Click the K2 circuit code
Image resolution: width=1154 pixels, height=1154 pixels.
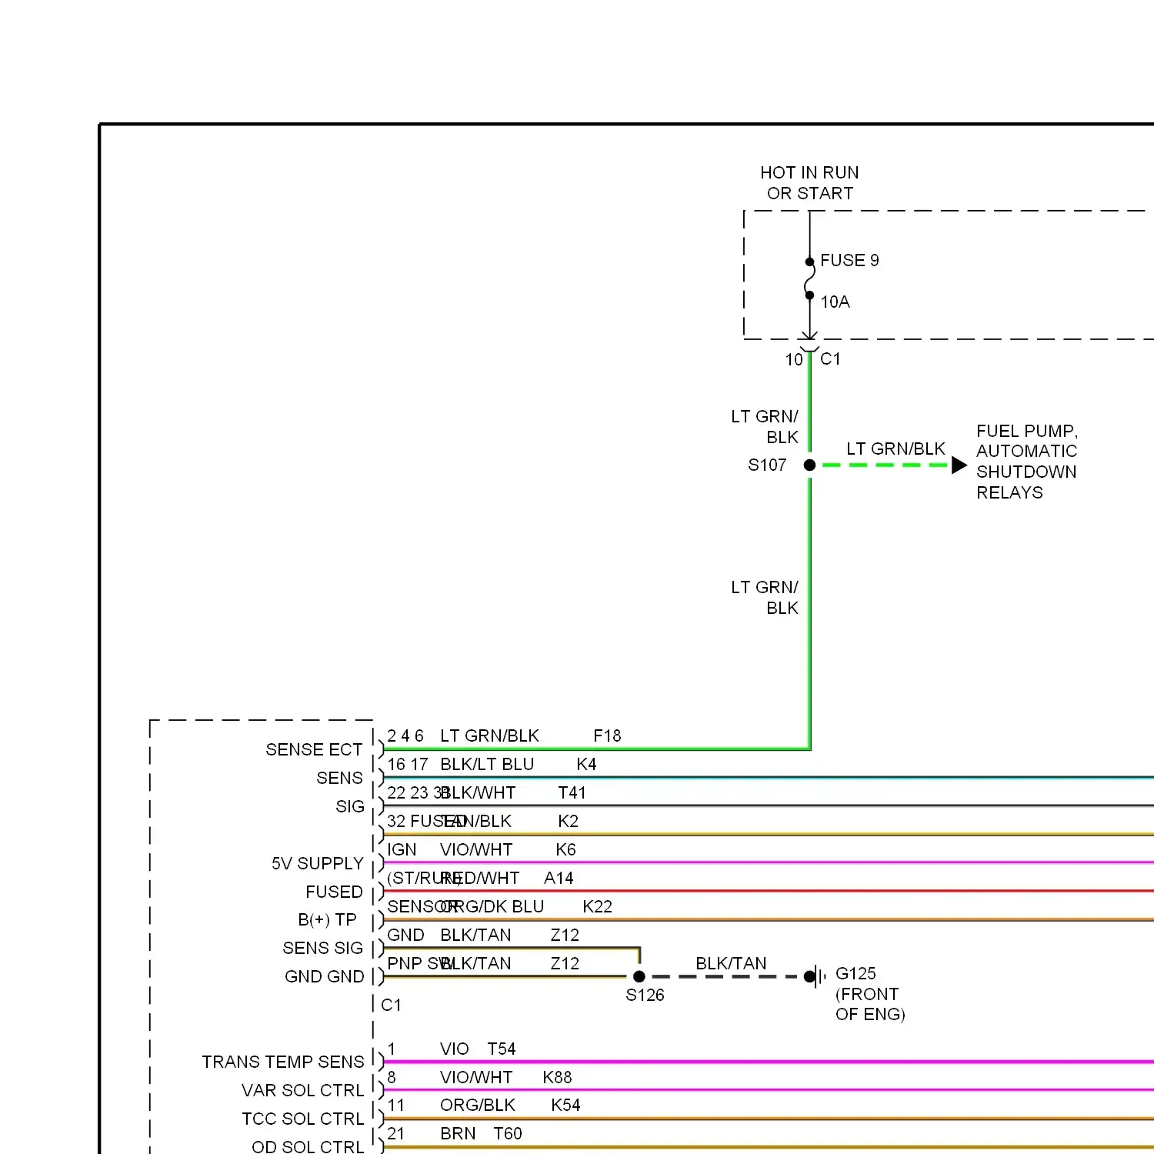(568, 821)
